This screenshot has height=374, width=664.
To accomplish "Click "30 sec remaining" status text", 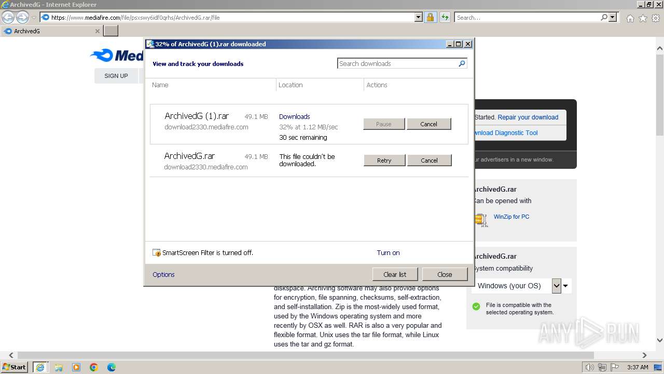I will (303, 138).
